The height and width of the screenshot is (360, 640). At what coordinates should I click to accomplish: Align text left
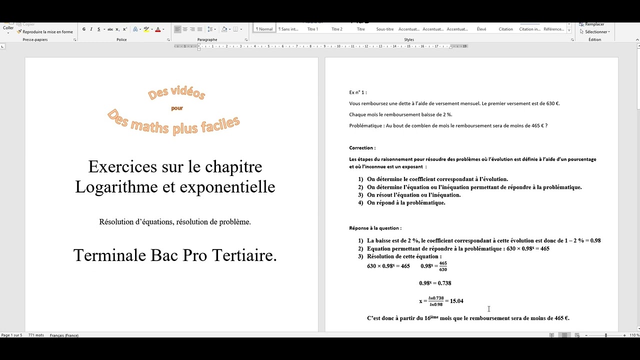[x=177, y=29]
